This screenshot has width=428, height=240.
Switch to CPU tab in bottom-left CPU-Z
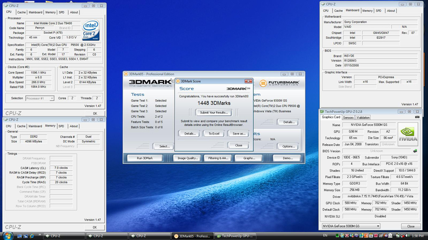tap(9, 126)
